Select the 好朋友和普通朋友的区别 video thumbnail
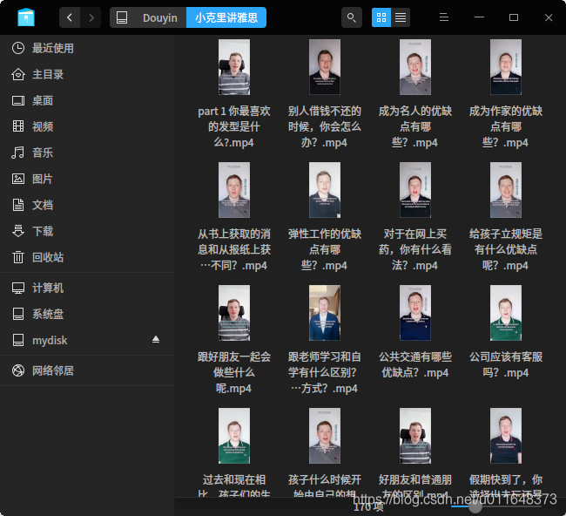This screenshot has height=516, width=566. pyautogui.click(x=415, y=436)
